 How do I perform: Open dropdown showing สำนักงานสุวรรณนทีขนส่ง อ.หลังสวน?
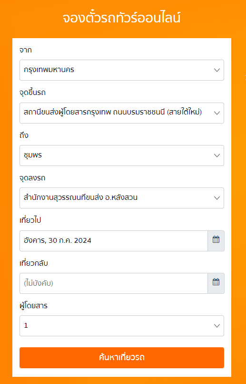click(x=122, y=198)
